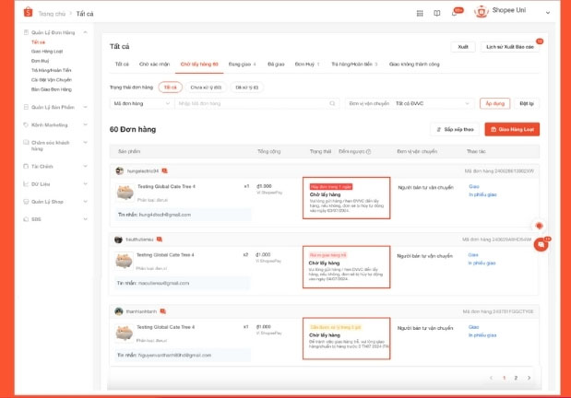Open Cài Đặt Vận Chuyển in sidebar
Image resolution: width=571 pixels, height=398 pixels.
pyautogui.click(x=52, y=79)
